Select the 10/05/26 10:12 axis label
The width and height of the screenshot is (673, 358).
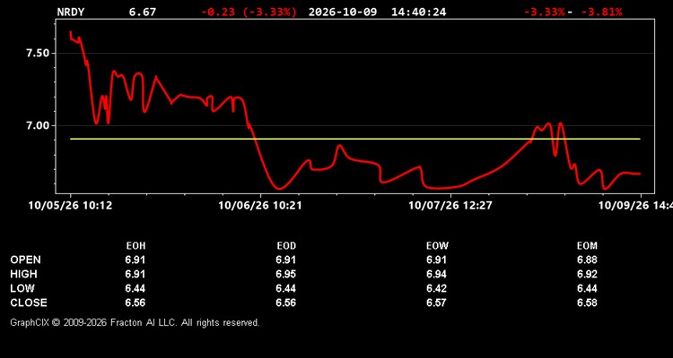[70, 206]
